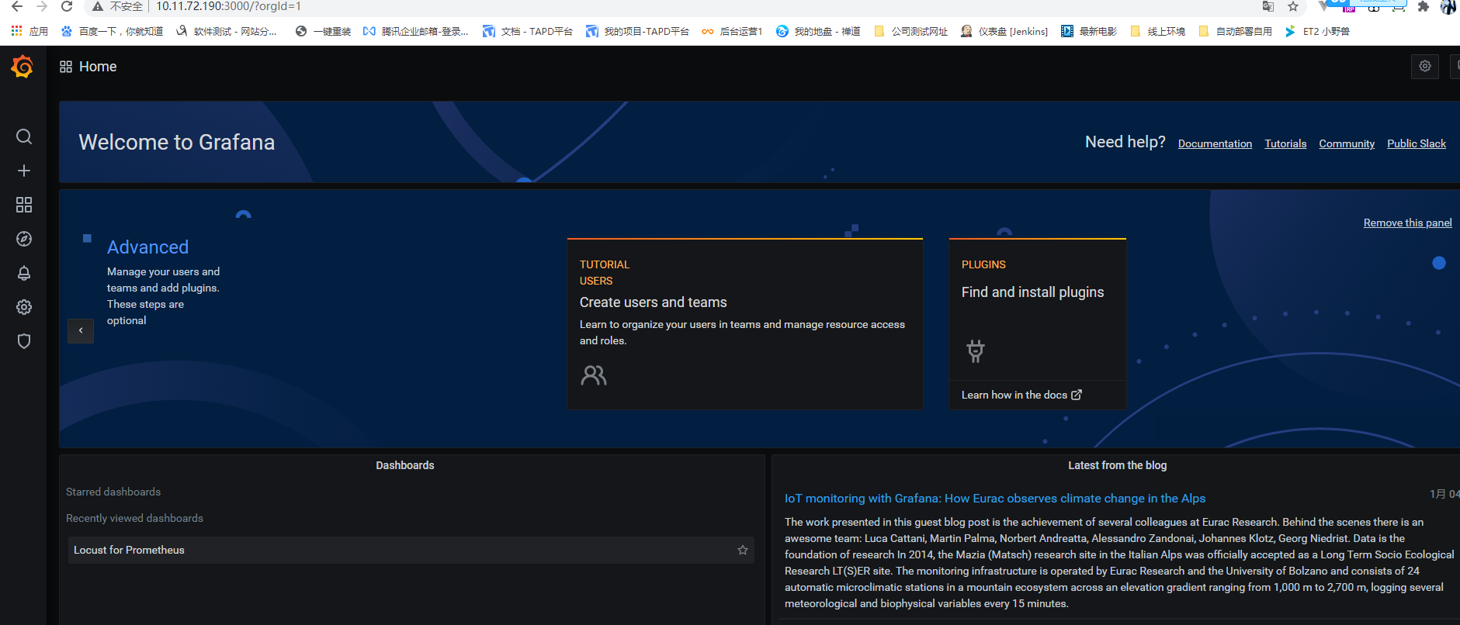
Task: Open the Documentation help link
Action: tap(1215, 143)
